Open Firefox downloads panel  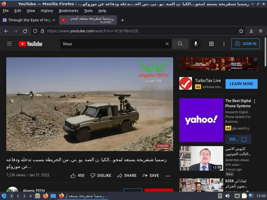[251, 31]
